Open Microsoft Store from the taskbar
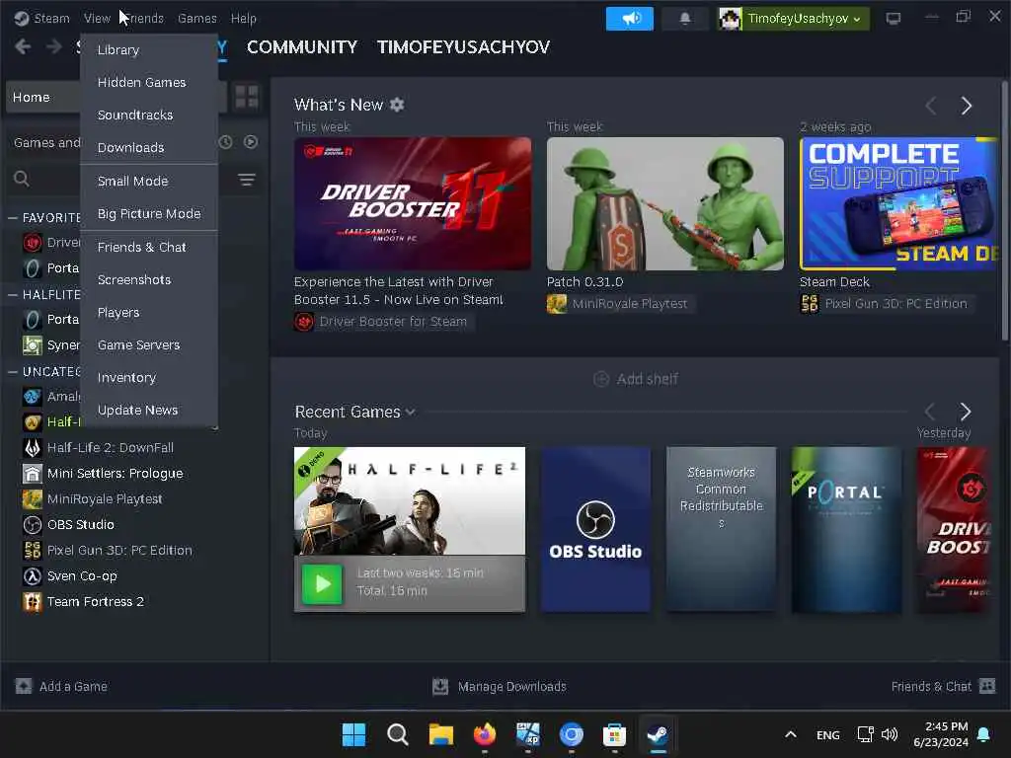The image size is (1011, 758). (614, 734)
